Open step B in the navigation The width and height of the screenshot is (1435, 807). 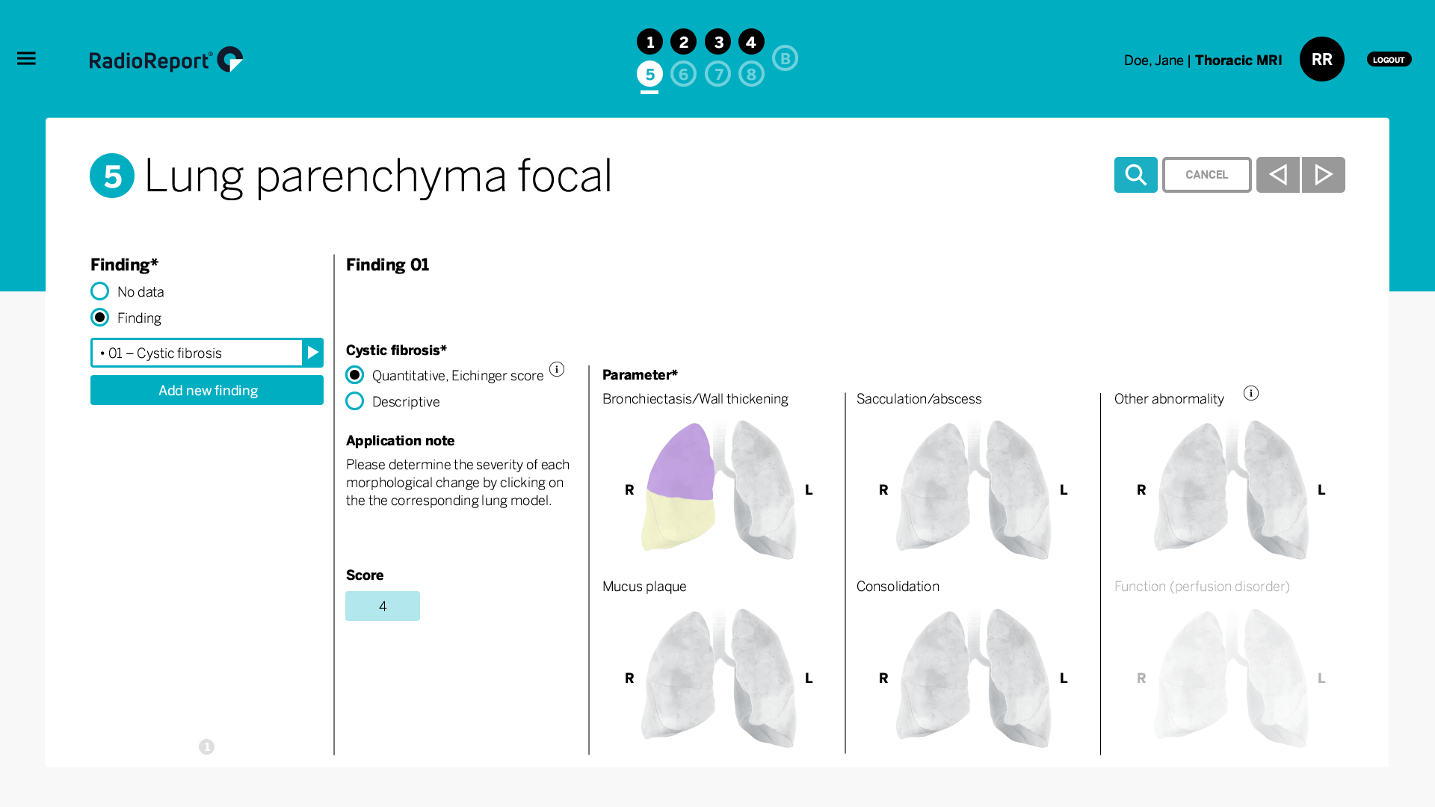785,58
